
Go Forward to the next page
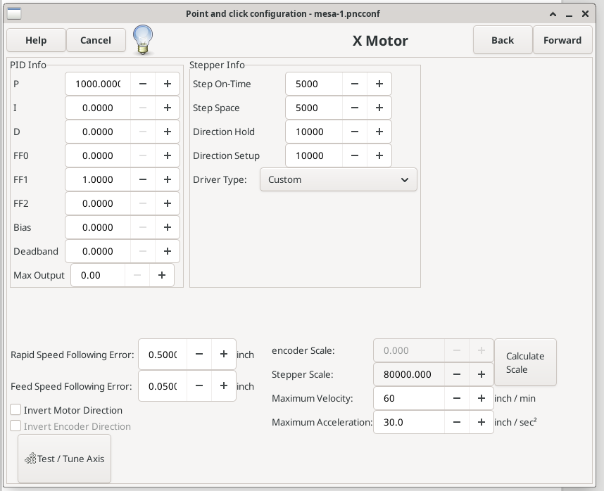pos(562,40)
